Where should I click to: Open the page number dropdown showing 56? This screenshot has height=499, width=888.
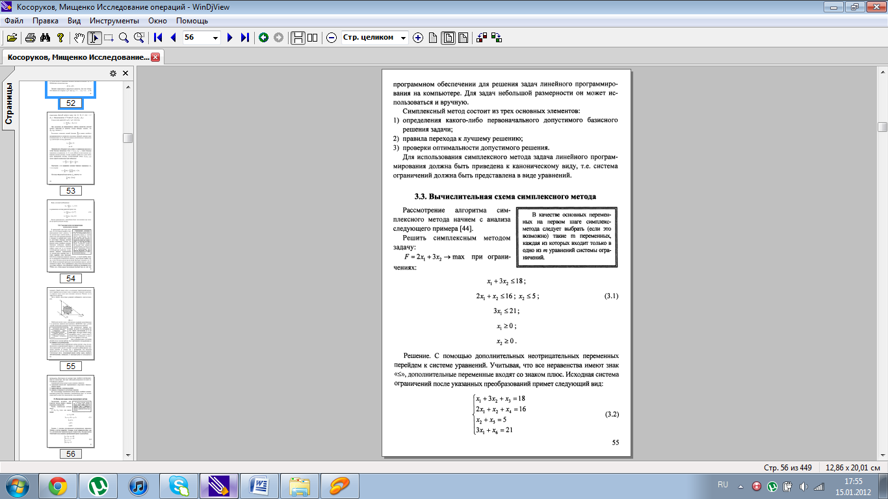point(216,38)
